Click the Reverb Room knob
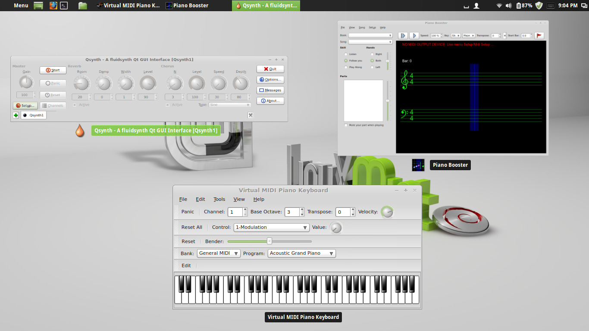The height and width of the screenshot is (331, 589). 81,83
